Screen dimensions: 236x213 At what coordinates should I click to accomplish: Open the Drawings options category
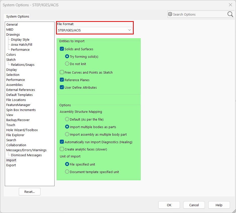[x=13, y=35]
